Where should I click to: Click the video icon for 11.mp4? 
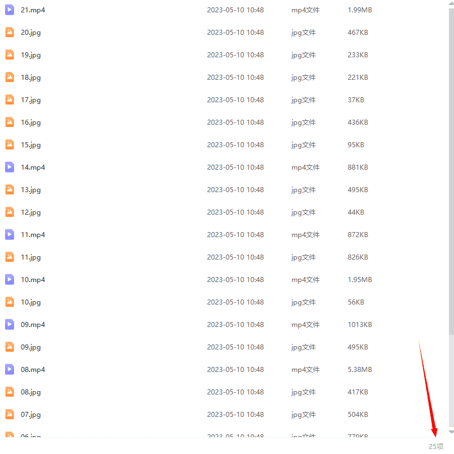click(x=10, y=235)
